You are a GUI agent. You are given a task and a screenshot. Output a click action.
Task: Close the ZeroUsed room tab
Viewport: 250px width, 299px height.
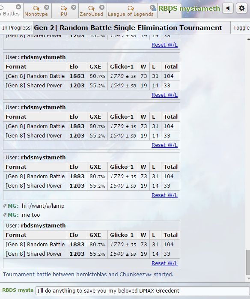tap(102, 7)
